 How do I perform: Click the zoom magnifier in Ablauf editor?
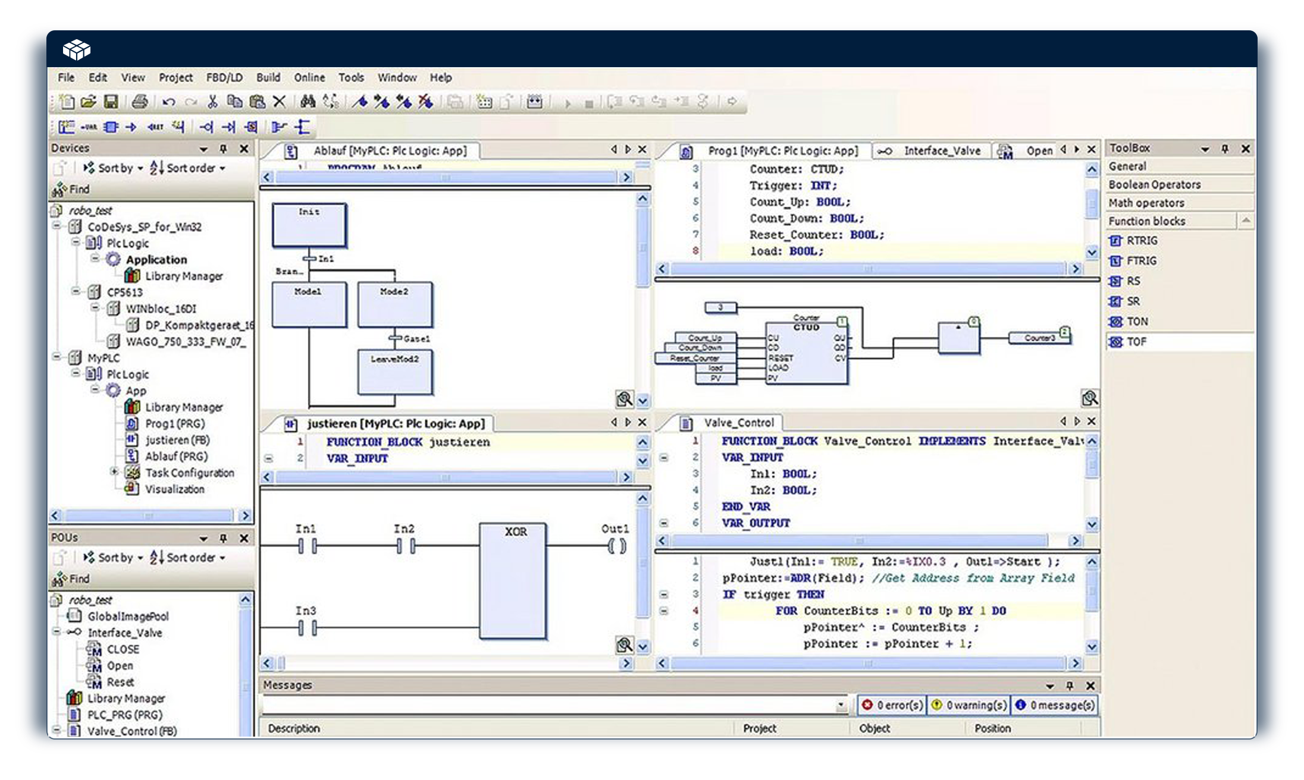click(624, 399)
